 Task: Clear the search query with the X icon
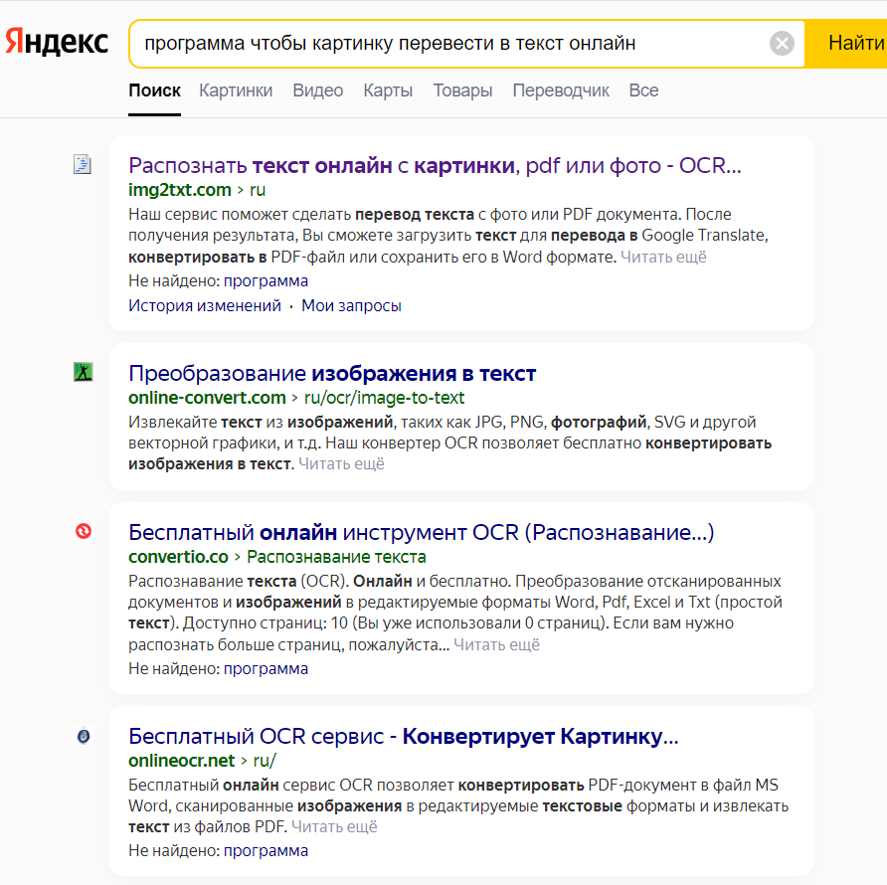[x=783, y=44]
